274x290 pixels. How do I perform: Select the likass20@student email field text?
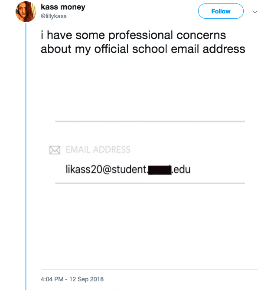[x=105, y=169]
